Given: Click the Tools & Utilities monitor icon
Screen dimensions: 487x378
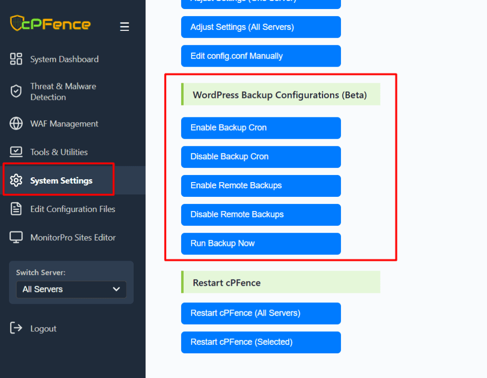Looking at the screenshot, I should coord(16,152).
